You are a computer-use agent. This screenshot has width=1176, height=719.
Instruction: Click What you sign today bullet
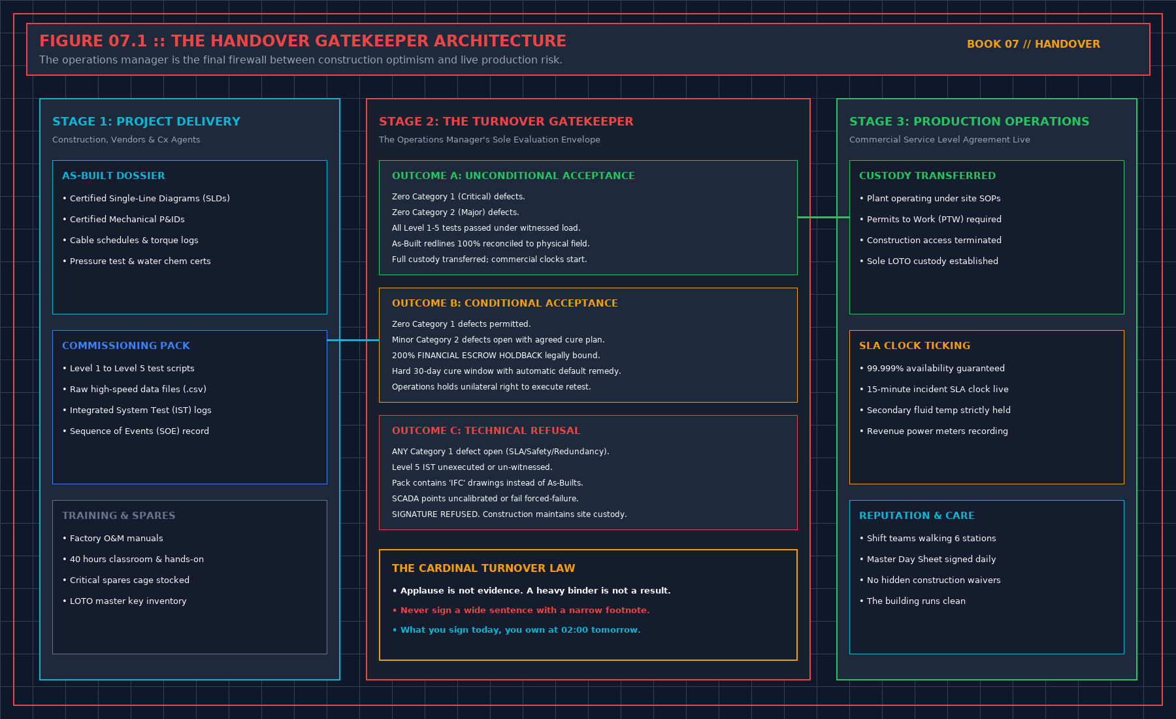(x=517, y=630)
